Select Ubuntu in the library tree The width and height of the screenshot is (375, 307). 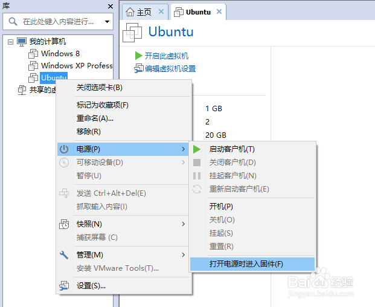tap(54, 78)
